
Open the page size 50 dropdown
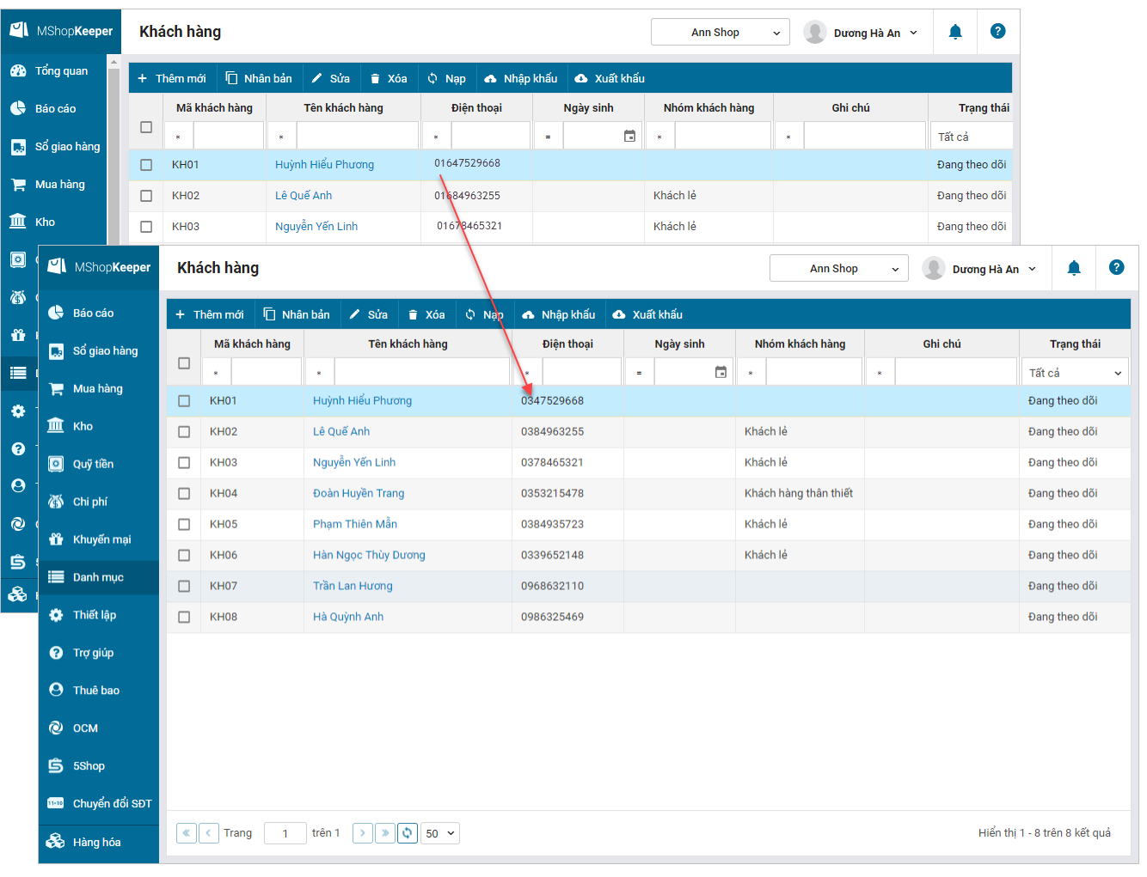click(x=440, y=833)
